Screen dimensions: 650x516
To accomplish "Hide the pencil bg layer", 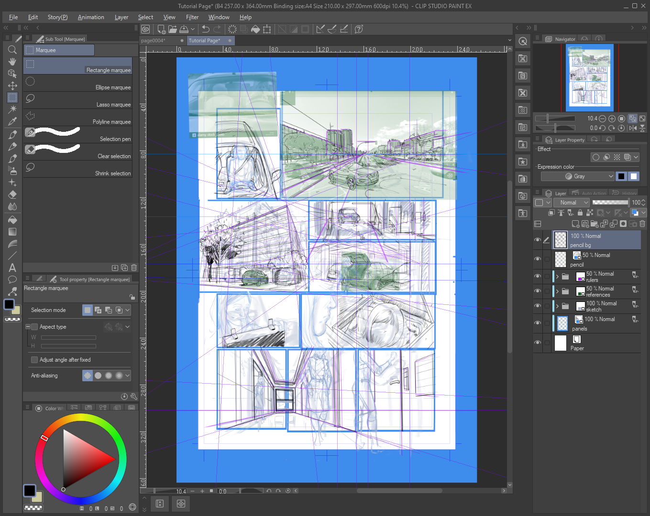I will [x=538, y=240].
